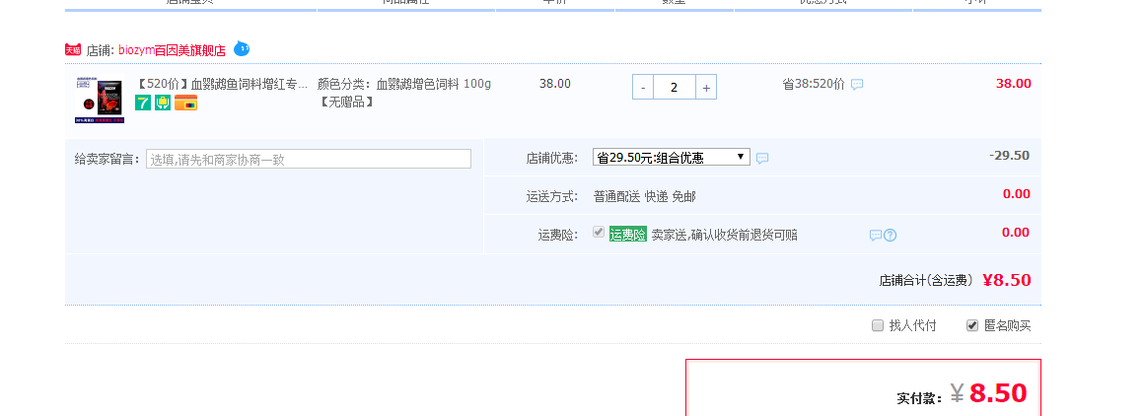Decrease quantity with the minus button
The height and width of the screenshot is (416, 1144).
click(643, 87)
